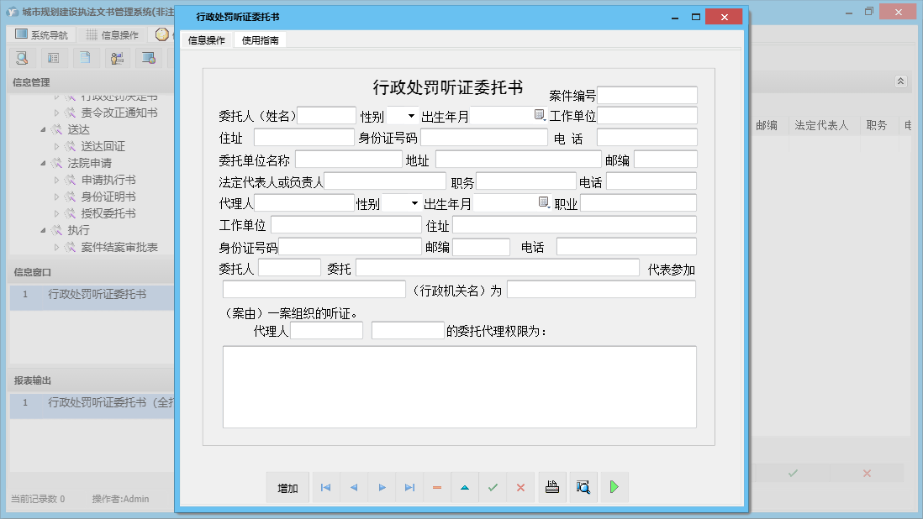Image resolution: width=923 pixels, height=519 pixels.
Task: Open the print icon in the dialog toolbar
Action: pyautogui.click(x=552, y=487)
